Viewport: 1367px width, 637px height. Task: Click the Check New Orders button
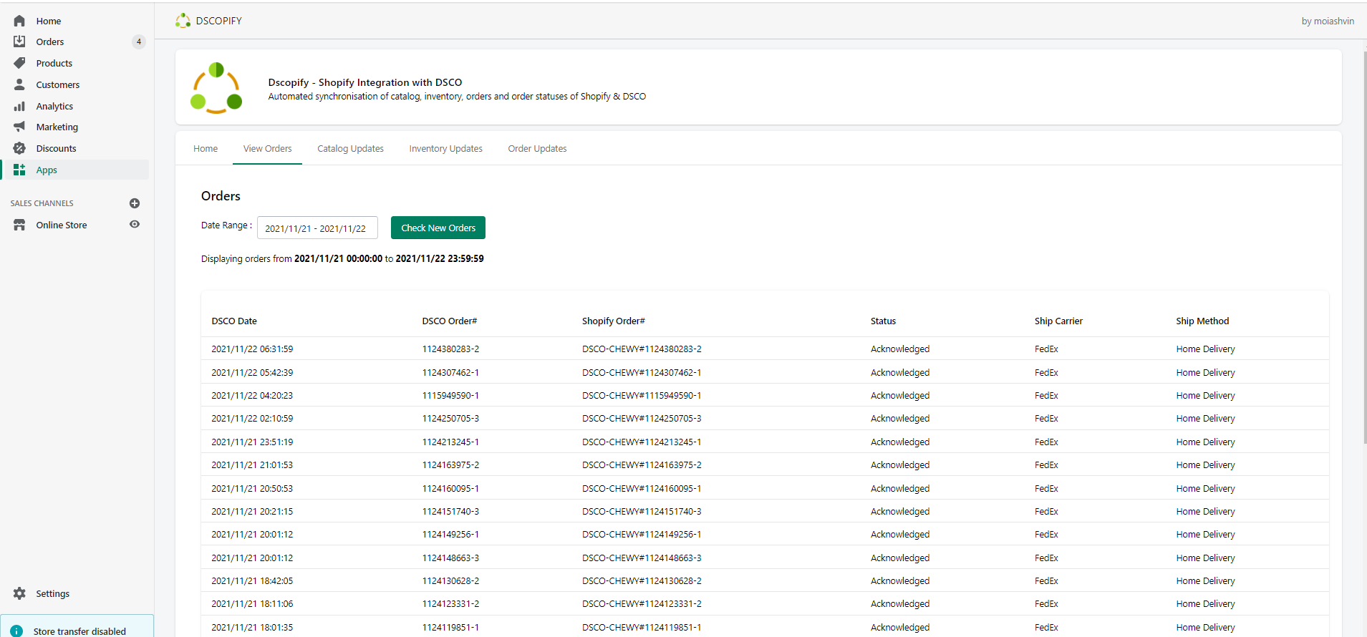438,228
